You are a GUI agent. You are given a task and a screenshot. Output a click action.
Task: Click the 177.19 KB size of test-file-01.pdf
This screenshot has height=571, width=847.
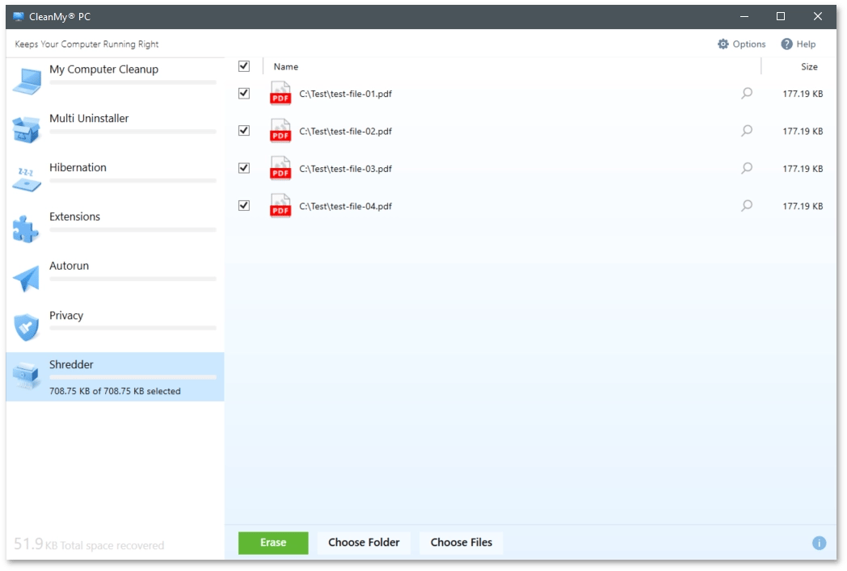click(x=803, y=94)
